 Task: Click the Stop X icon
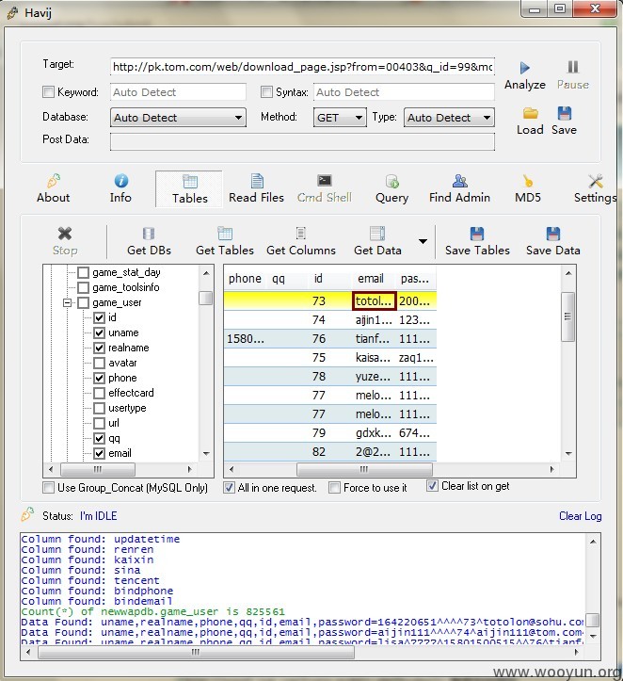click(x=65, y=234)
